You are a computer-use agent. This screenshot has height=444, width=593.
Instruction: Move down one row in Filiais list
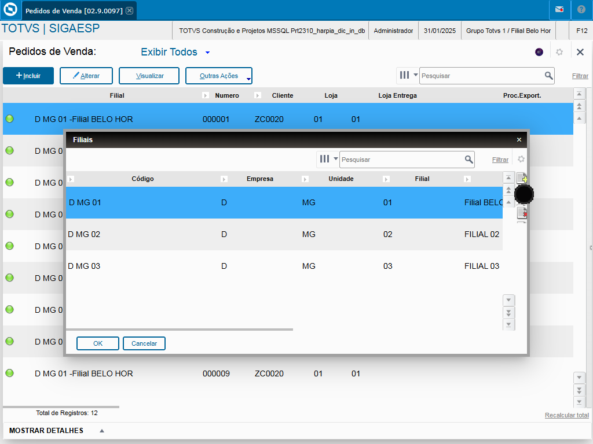tap(508, 300)
